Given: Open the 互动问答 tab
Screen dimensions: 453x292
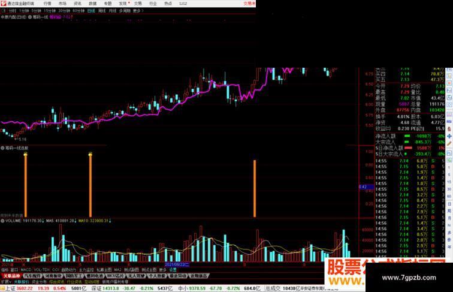Looking at the screenshot, I should point(92,282).
